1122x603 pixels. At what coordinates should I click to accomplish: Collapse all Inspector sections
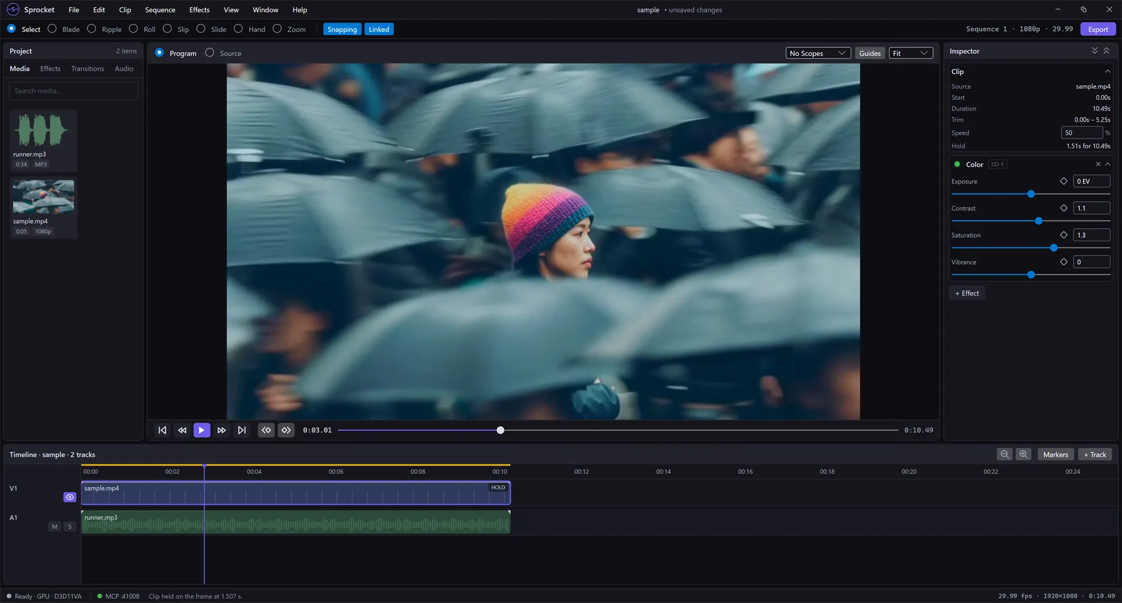tap(1106, 51)
